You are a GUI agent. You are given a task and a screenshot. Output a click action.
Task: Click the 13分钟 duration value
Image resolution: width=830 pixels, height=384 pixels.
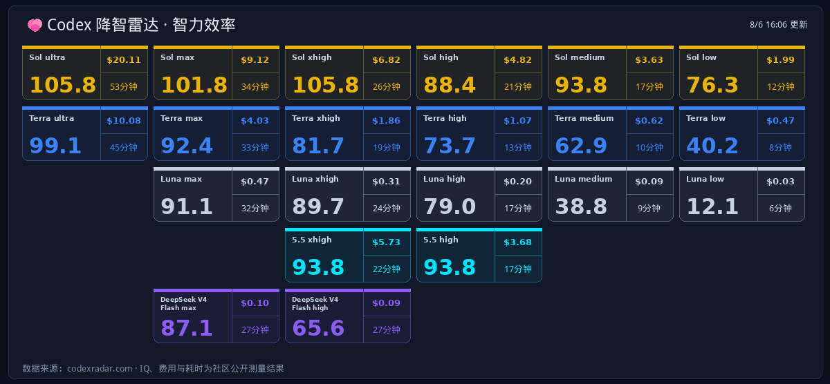pos(518,148)
